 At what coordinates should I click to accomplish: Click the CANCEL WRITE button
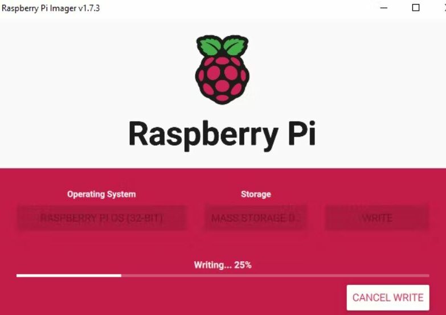388,298
